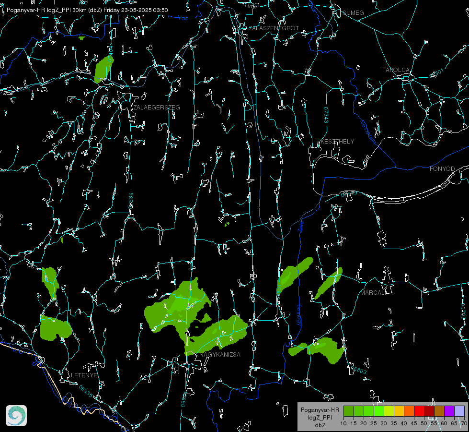Select the yellow-green 30–35 dBZ swatch

(389, 411)
